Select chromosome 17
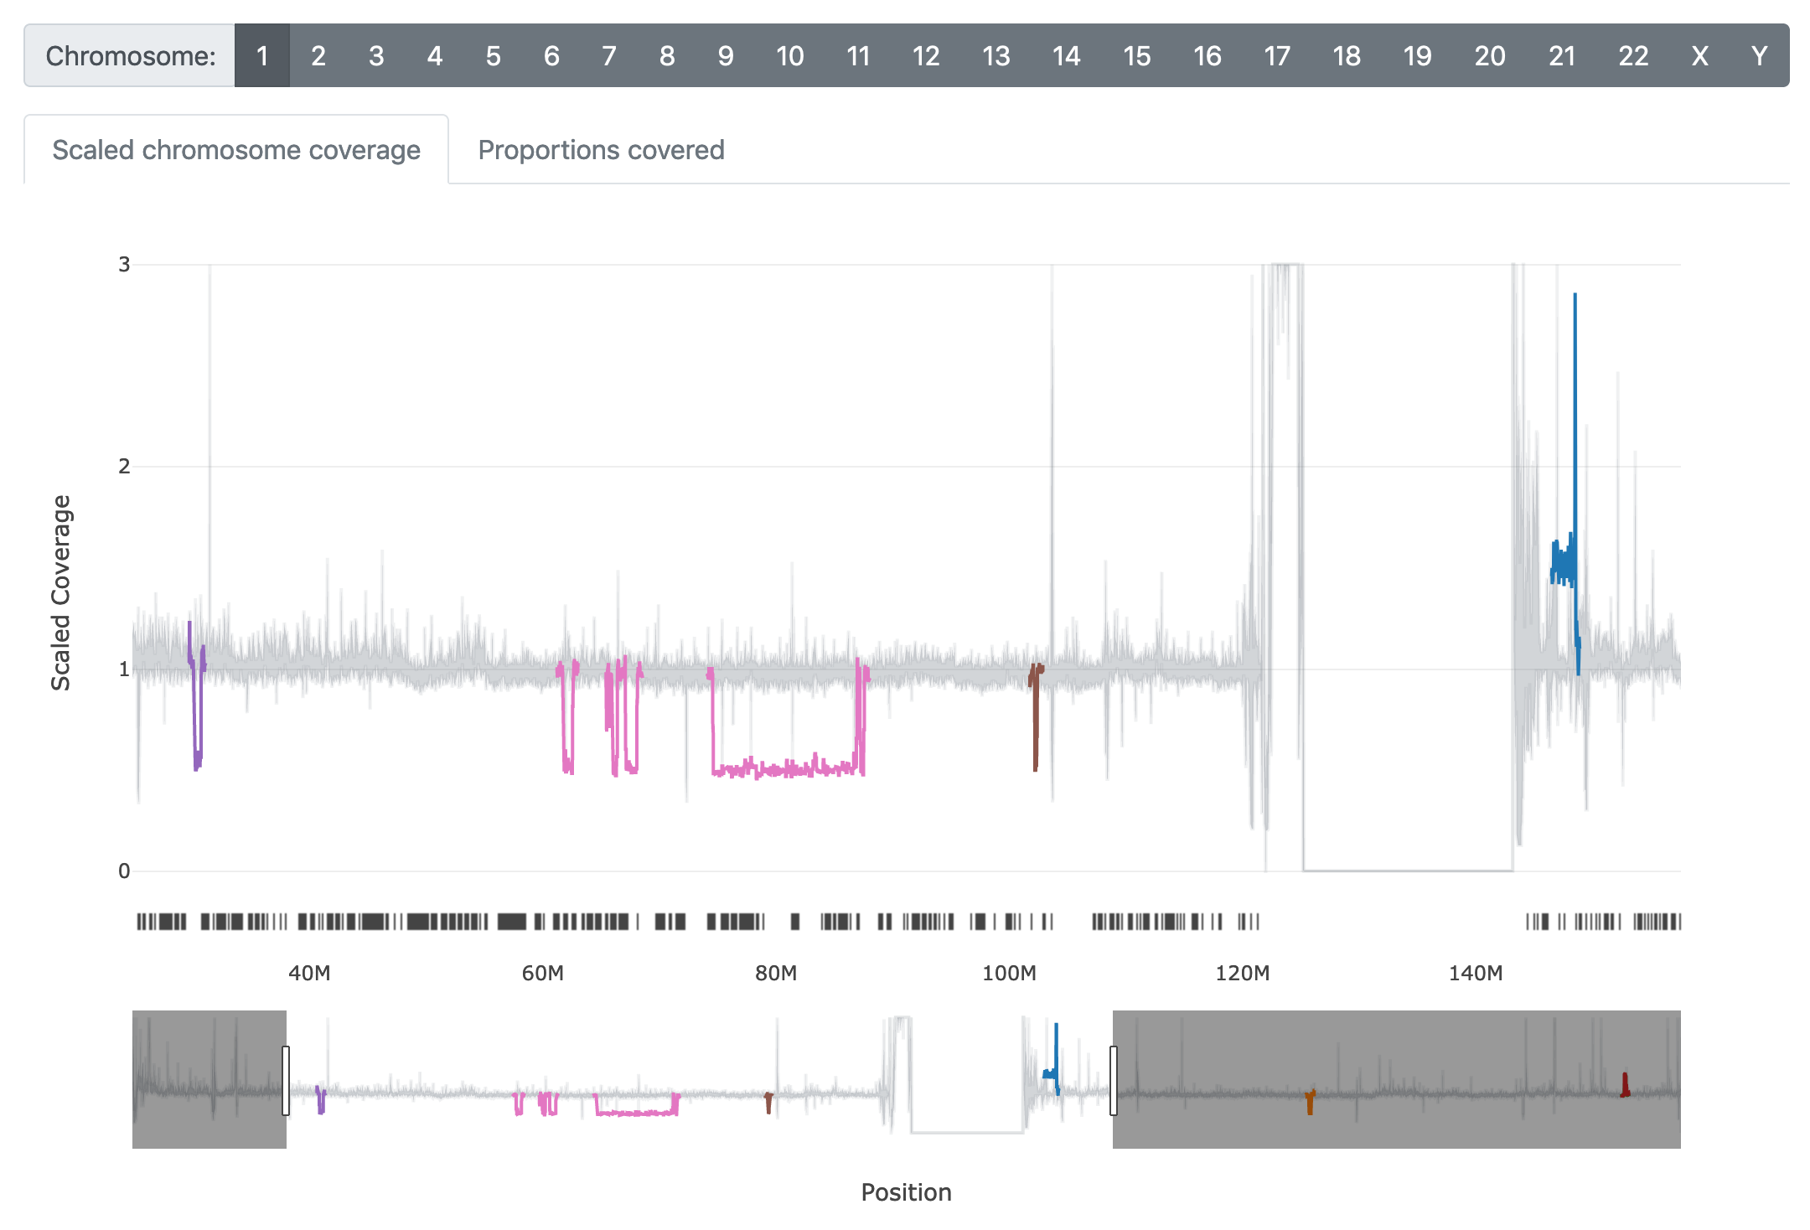 click(1276, 56)
